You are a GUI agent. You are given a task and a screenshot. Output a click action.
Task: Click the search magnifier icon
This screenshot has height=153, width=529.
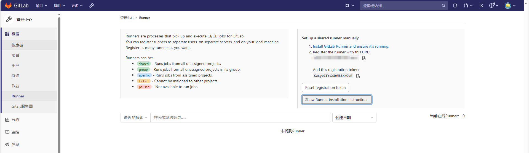pos(443,6)
